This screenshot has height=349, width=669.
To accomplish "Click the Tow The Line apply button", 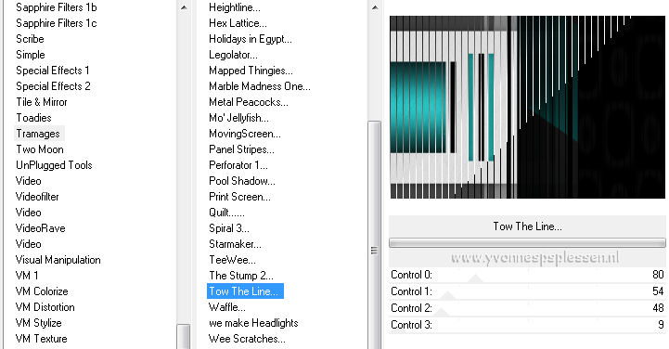I will 527,226.
